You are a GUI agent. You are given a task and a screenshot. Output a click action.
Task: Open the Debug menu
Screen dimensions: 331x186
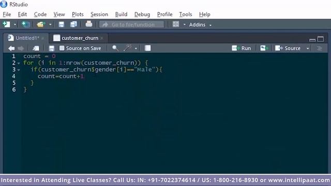pos(142,14)
